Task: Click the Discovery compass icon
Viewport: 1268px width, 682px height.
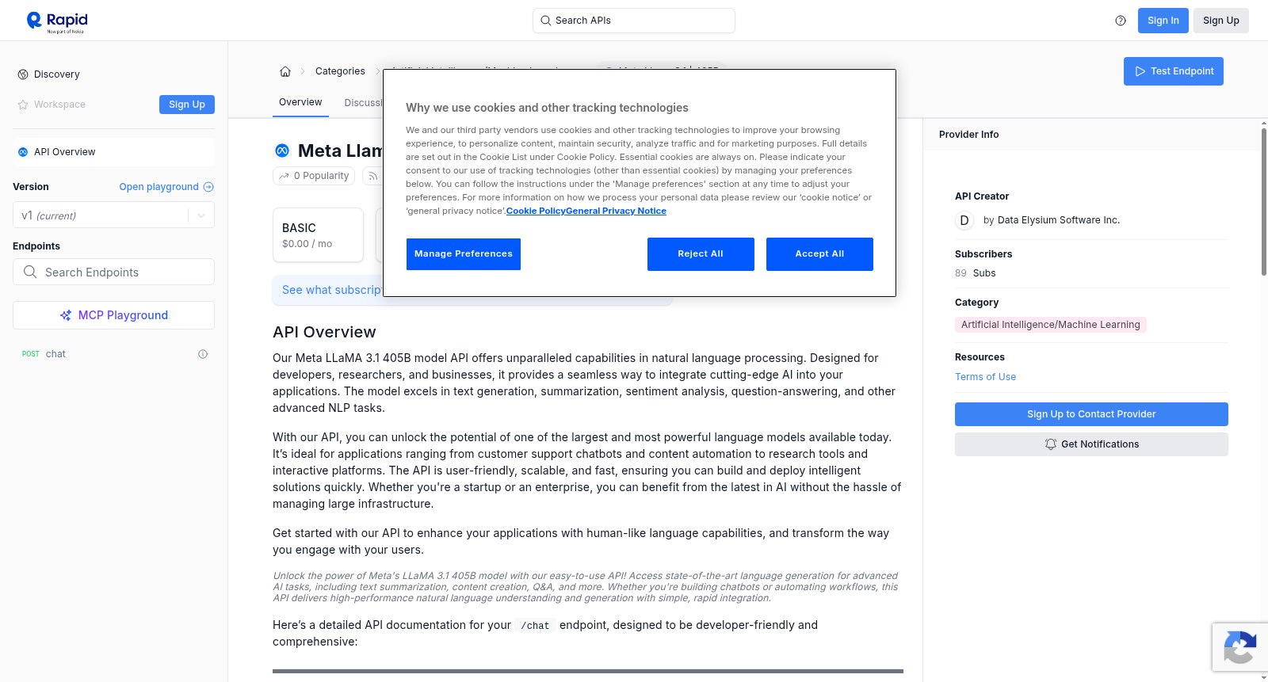Action: (23, 74)
